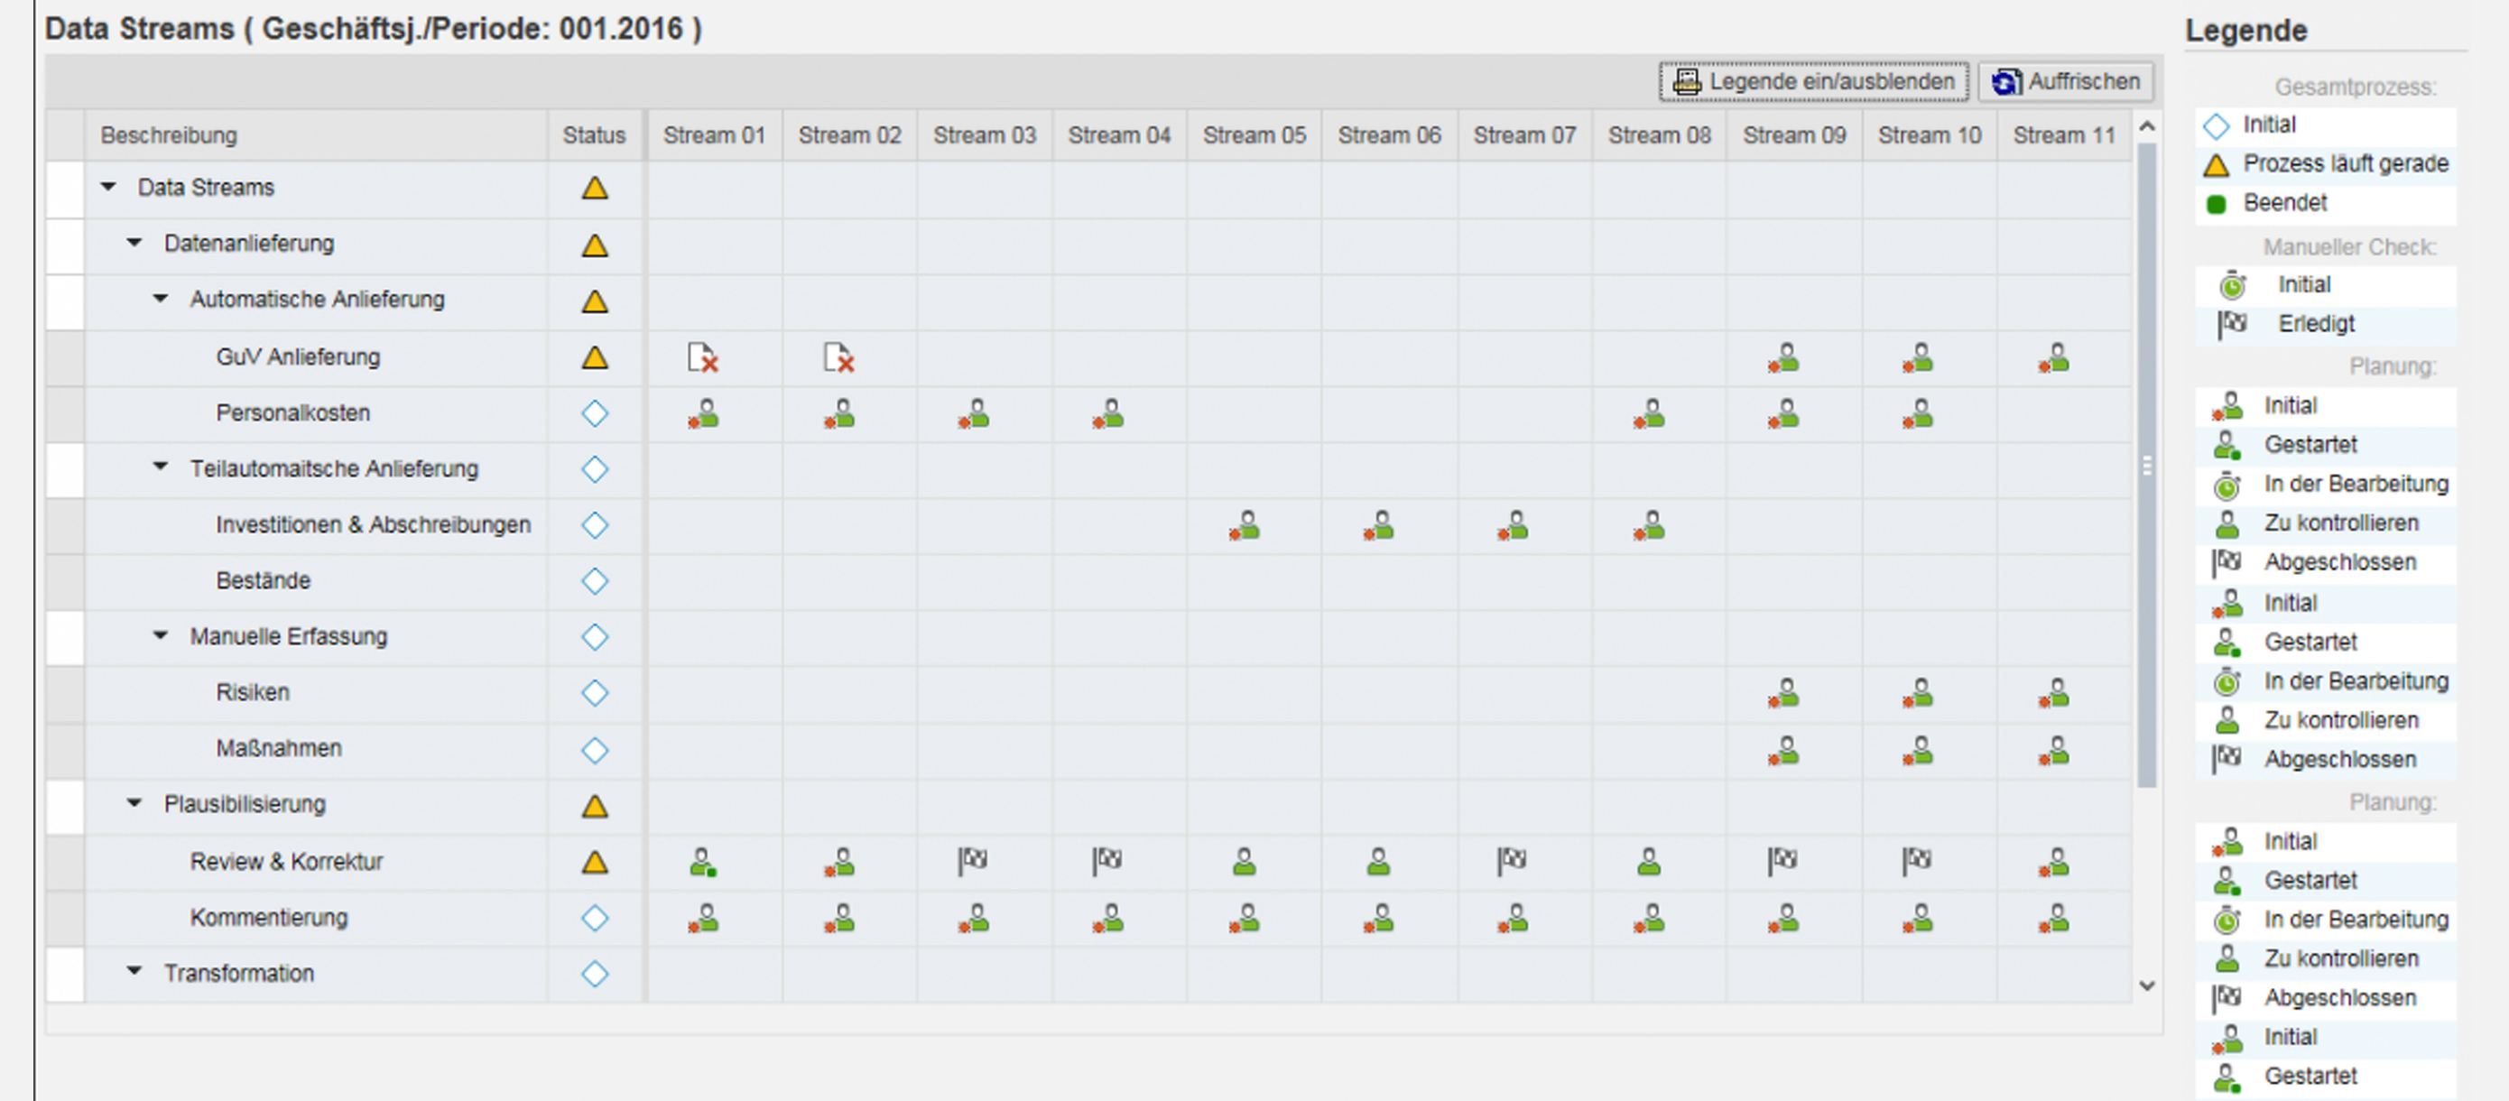Click the error document icon for GuV Anlieferung Stream 01
2509x1101 pixels.
(703, 359)
